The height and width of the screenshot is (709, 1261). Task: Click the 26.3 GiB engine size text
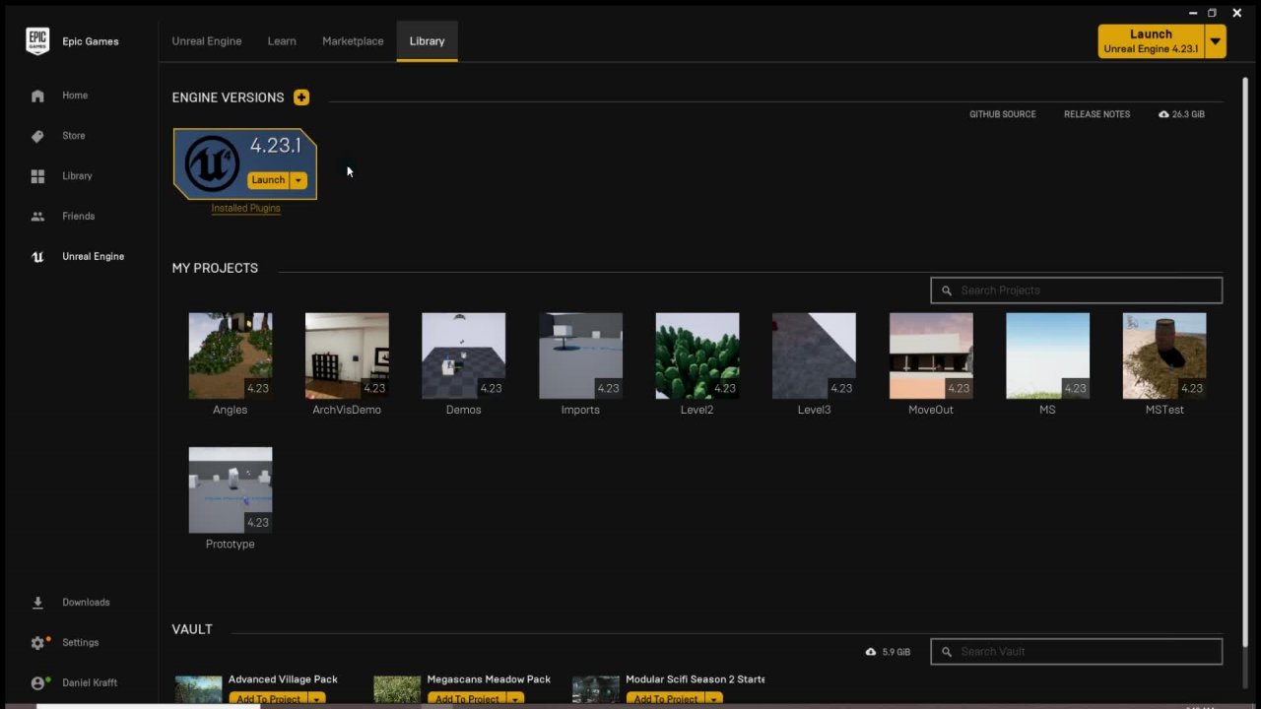[x=1188, y=114]
